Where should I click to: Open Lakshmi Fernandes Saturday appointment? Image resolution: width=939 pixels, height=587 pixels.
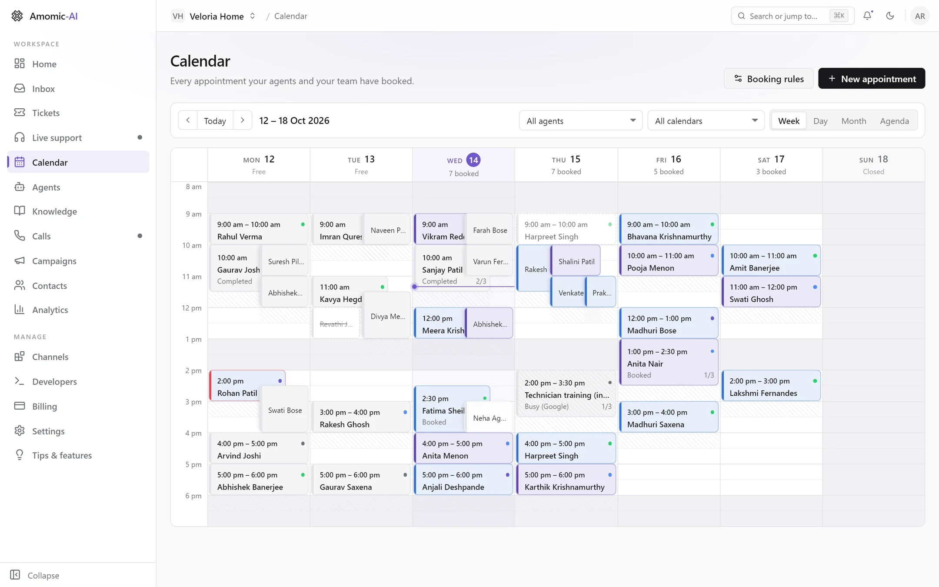pyautogui.click(x=771, y=386)
